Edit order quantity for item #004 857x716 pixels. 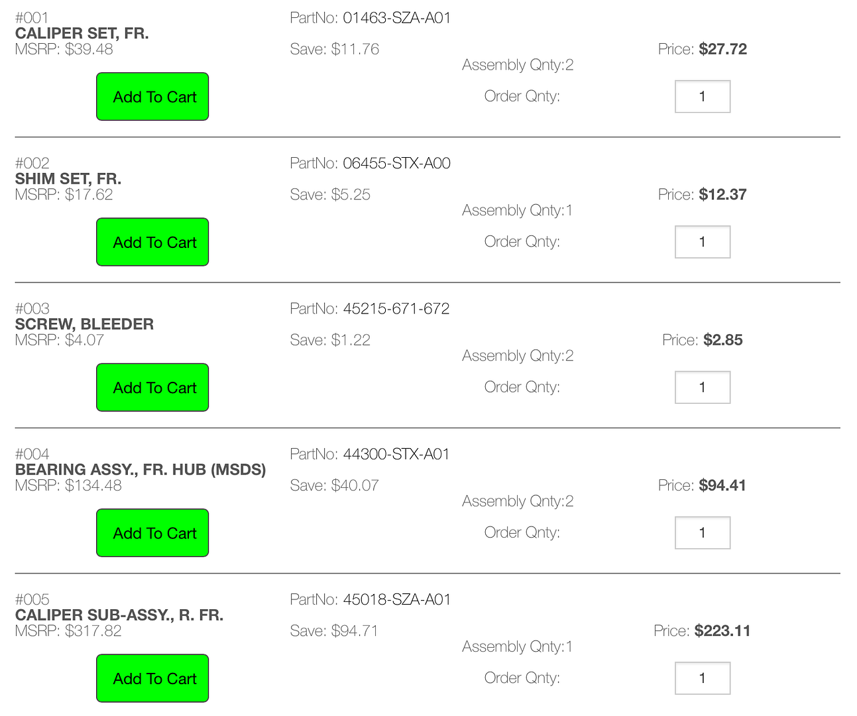703,533
